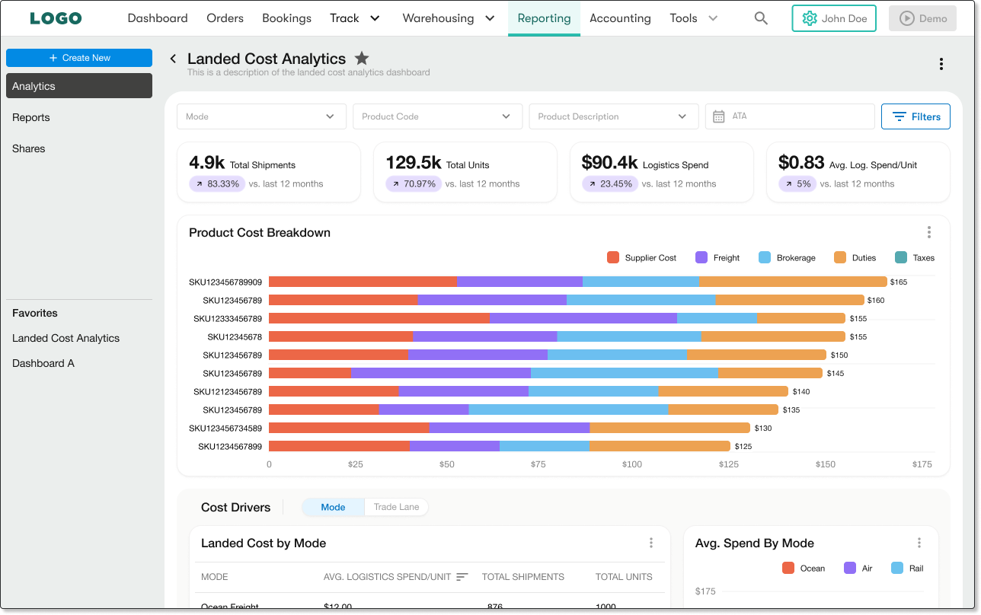Viewport: 981px width, 615px height.
Task: Click the back arrow next to Landed Cost Analytics
Action: [172, 58]
